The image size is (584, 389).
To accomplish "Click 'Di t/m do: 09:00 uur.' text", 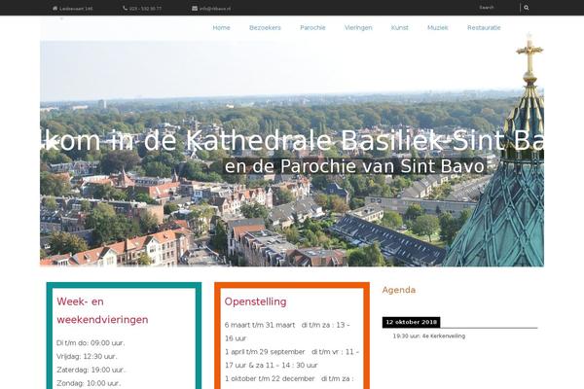I will tap(91, 343).
